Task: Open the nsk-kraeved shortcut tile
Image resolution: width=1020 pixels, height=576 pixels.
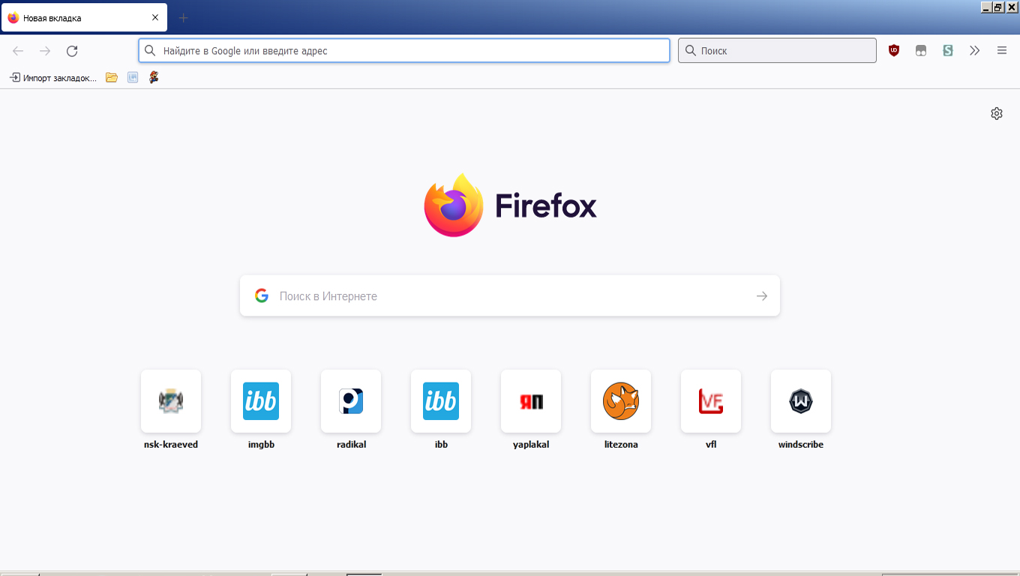Action: 171,401
